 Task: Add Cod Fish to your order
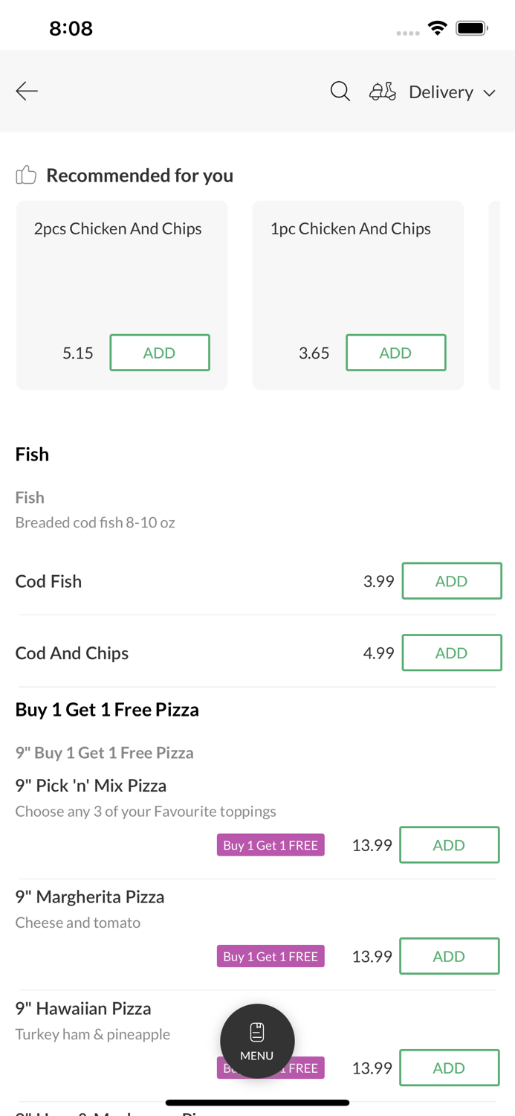click(452, 580)
